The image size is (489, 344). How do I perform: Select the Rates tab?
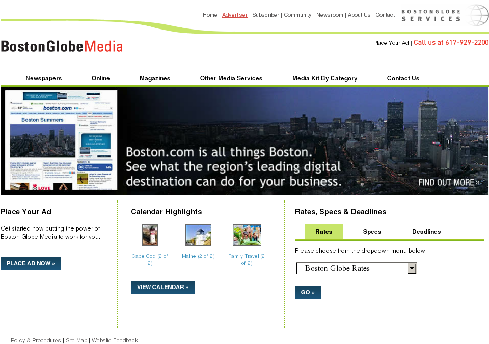pyautogui.click(x=323, y=232)
